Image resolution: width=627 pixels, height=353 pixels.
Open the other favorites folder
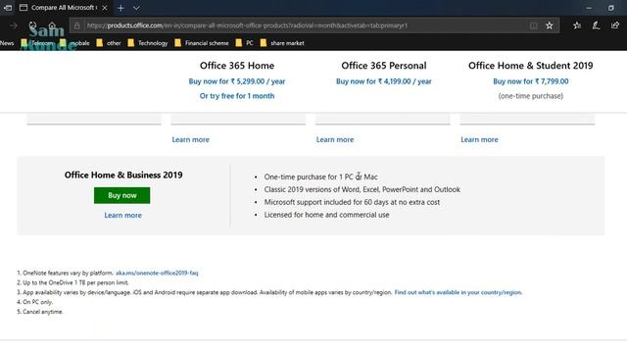109,43
